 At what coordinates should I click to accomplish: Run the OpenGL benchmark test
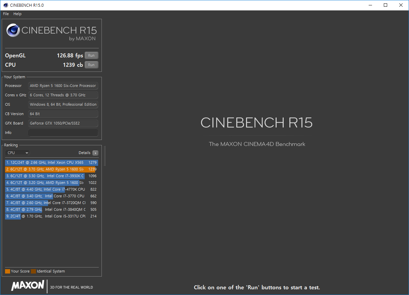[91, 55]
